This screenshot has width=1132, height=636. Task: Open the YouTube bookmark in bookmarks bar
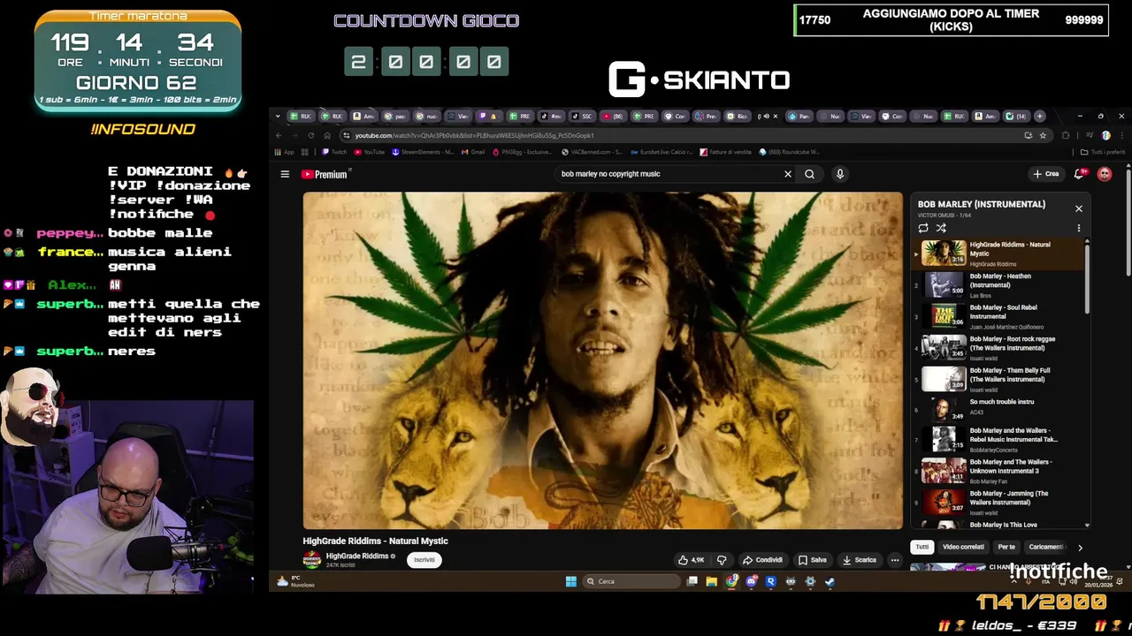tap(370, 152)
